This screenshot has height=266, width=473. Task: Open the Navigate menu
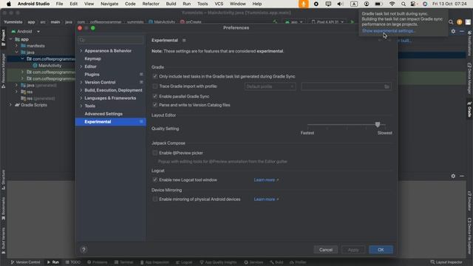click(x=109, y=4)
